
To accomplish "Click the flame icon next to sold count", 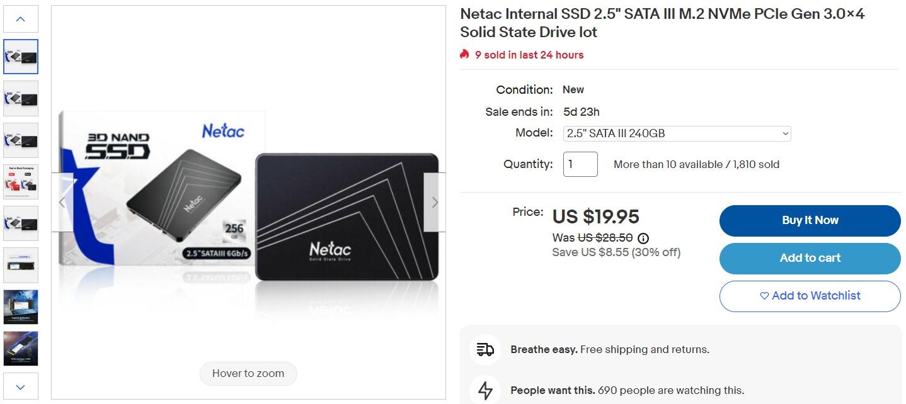I will 464,55.
